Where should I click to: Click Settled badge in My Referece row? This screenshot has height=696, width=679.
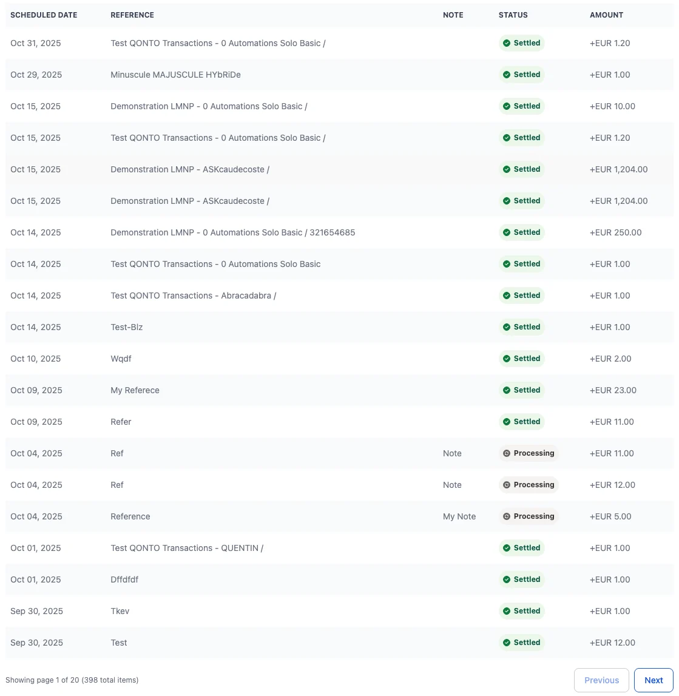[521, 390]
